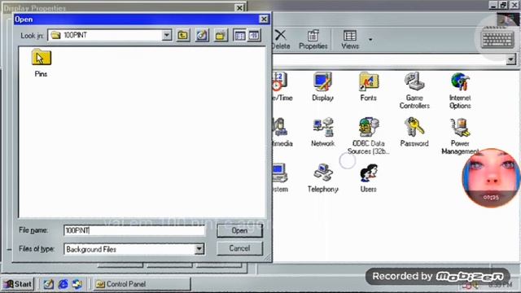Select the ODBC Data Sources icon
This screenshot has width=521, height=293.
[x=368, y=136]
